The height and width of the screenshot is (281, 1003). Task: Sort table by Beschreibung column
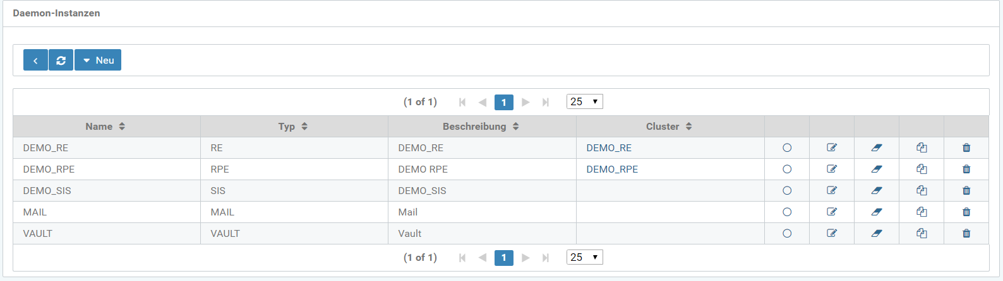481,127
